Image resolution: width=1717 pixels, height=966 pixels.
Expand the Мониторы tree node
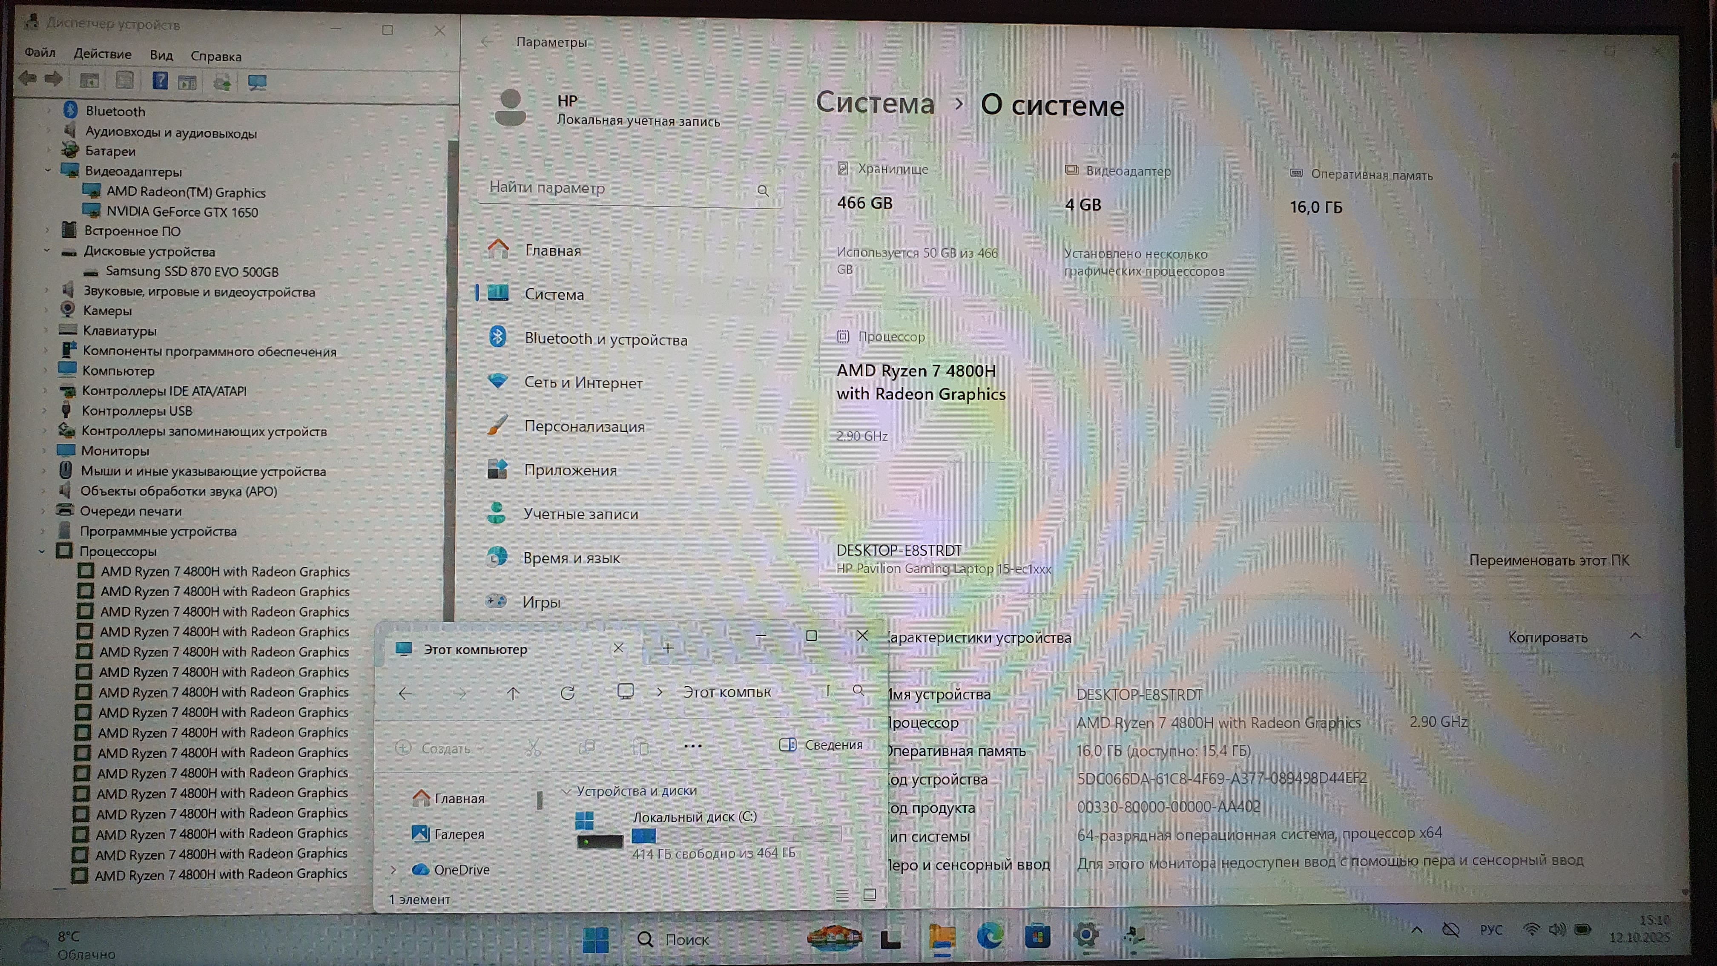[x=44, y=451]
